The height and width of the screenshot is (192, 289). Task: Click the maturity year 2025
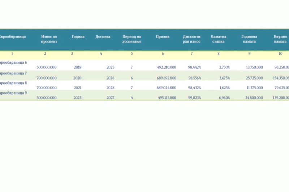(111, 67)
